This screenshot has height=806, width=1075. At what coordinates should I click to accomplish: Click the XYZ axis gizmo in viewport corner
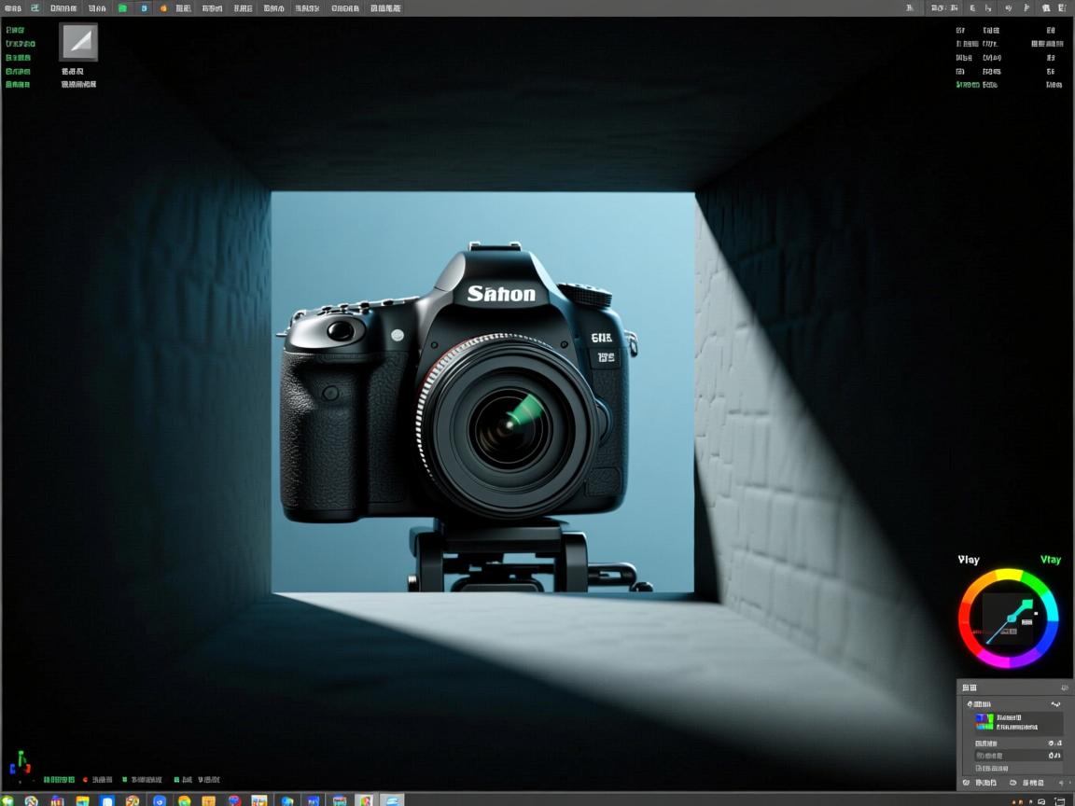tap(19, 766)
